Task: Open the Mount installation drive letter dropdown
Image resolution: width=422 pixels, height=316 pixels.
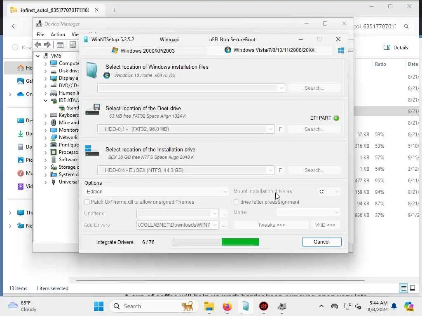Action: [x=329, y=192]
